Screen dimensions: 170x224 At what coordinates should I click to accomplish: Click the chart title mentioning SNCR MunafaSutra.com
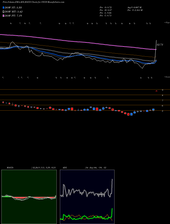33,2
